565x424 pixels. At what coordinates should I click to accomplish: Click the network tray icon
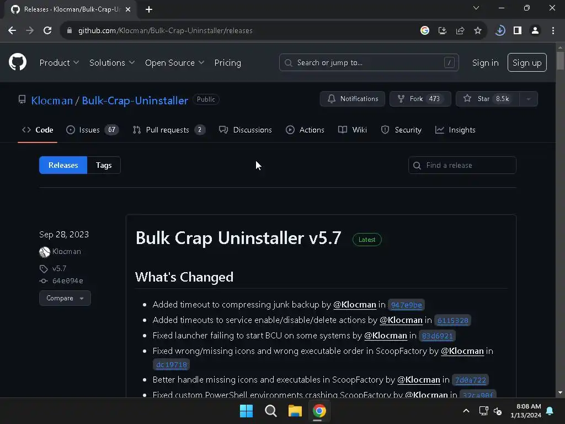click(x=483, y=411)
